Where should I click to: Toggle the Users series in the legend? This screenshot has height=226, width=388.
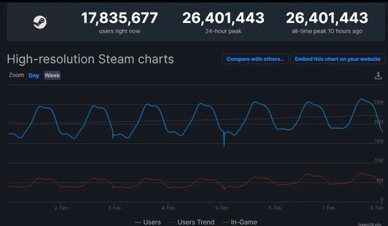click(x=147, y=222)
